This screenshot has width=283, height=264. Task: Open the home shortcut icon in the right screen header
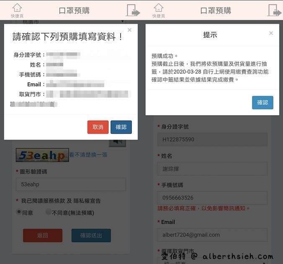tap(159, 10)
